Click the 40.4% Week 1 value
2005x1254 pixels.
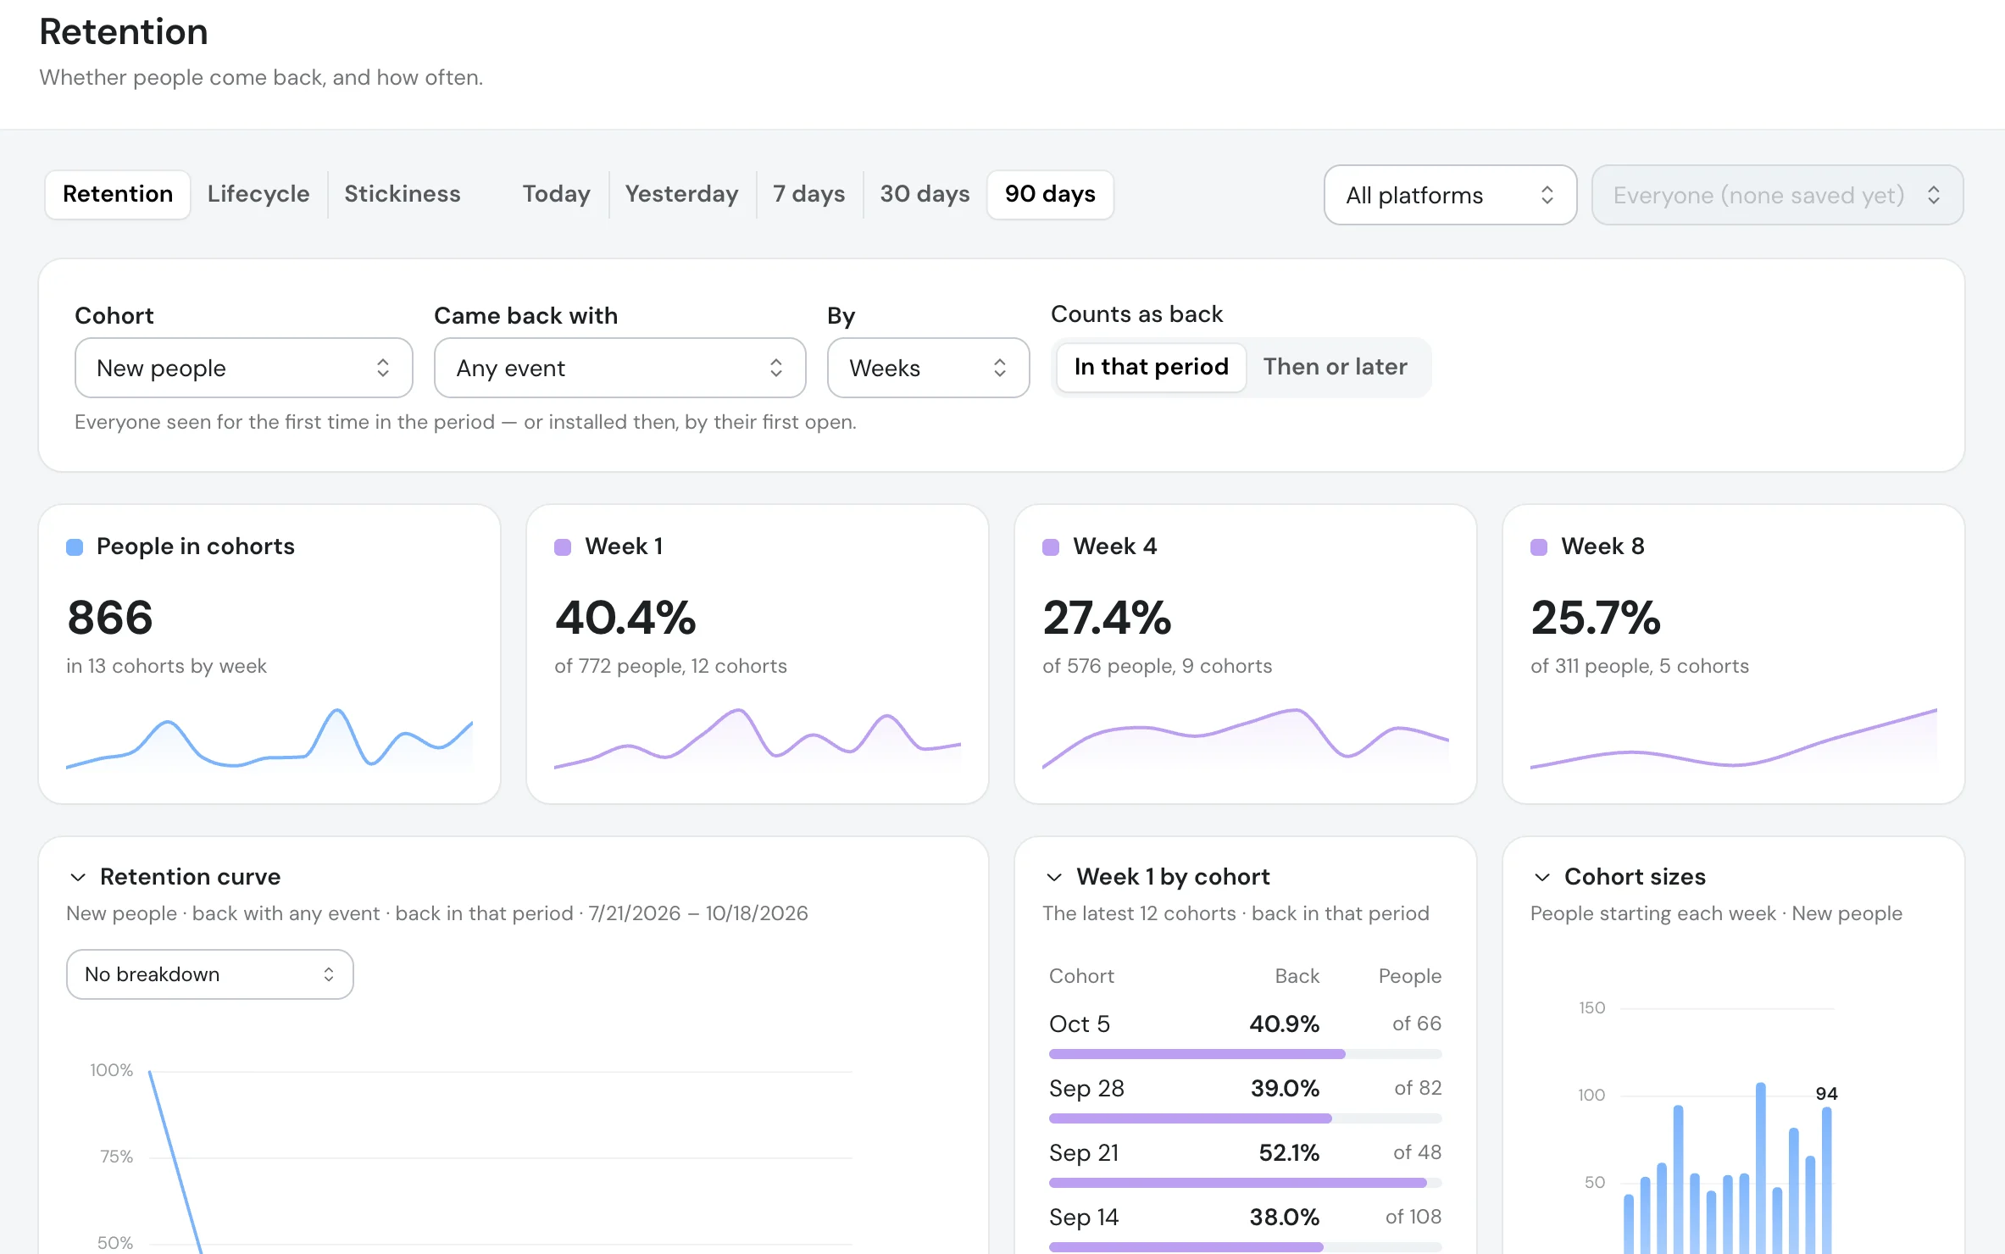click(x=625, y=618)
